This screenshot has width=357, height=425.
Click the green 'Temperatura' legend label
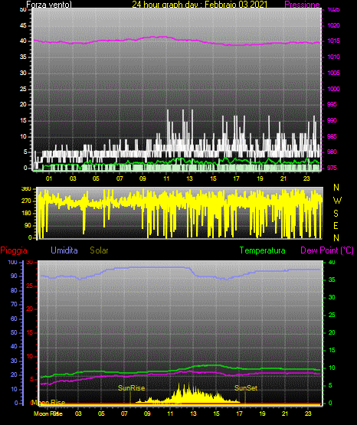[x=262, y=250]
